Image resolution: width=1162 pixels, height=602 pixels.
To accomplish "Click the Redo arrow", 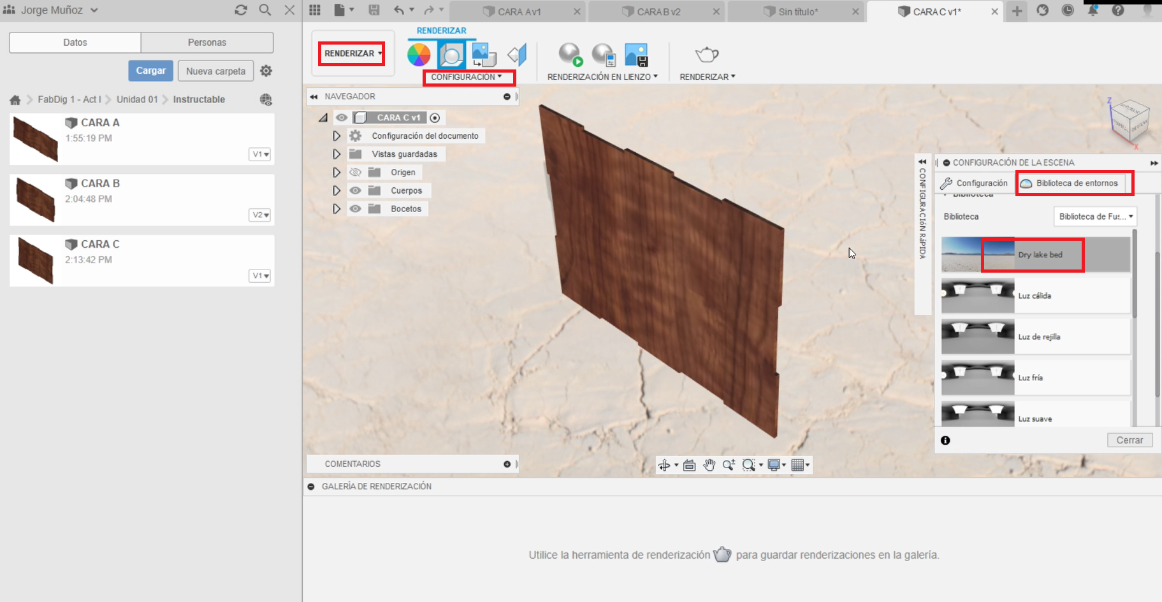I will click(x=429, y=10).
